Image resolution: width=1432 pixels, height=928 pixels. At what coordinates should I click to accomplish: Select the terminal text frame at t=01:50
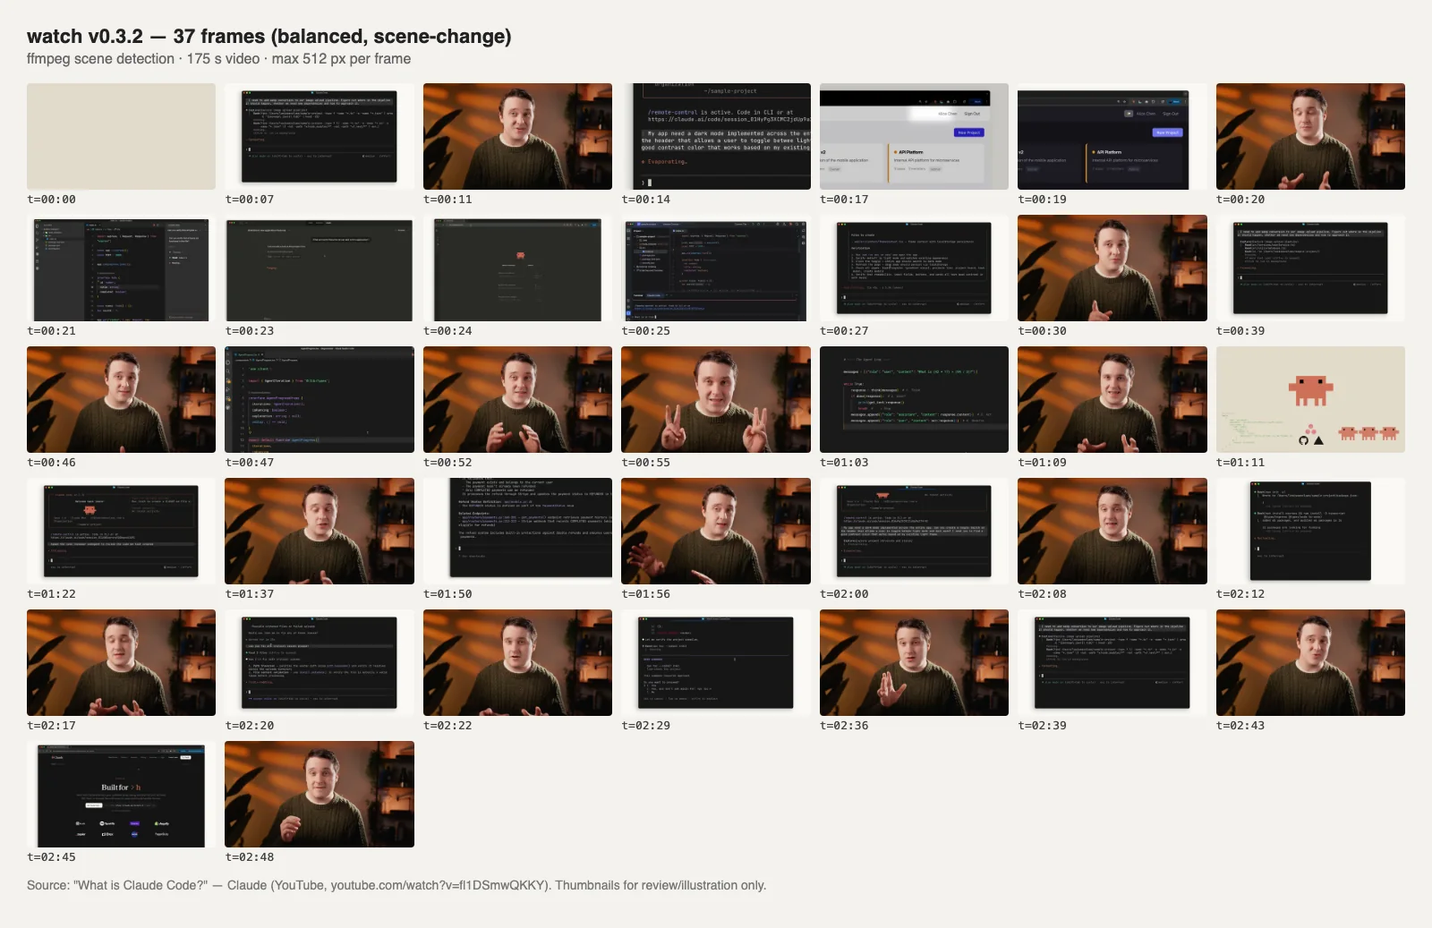517,531
